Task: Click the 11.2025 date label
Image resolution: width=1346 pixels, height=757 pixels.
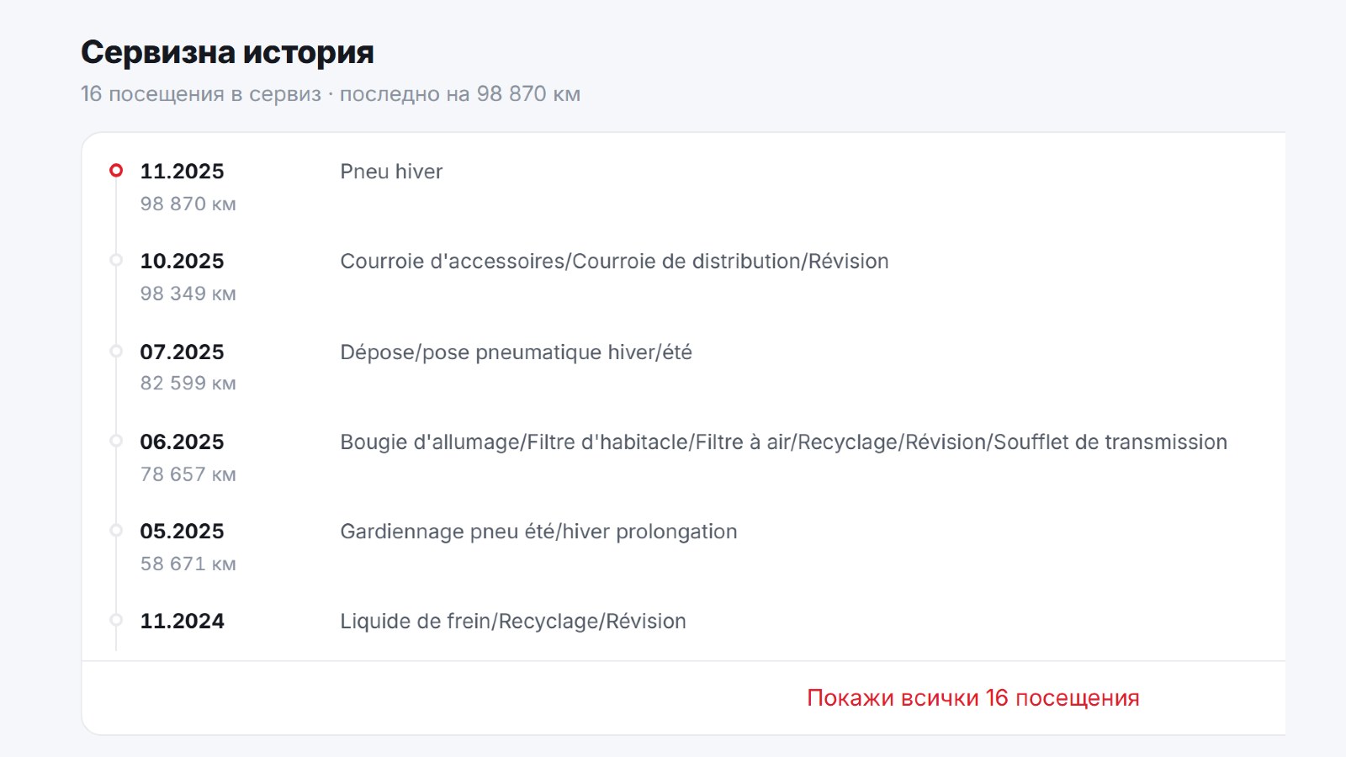Action: click(182, 172)
